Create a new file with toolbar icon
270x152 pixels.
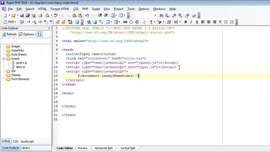(x=5, y=16)
